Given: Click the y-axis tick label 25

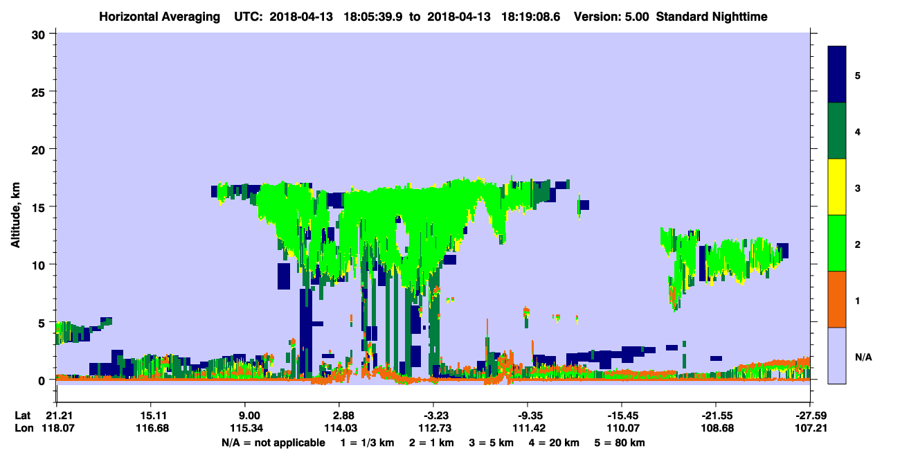Looking at the screenshot, I should (40, 91).
